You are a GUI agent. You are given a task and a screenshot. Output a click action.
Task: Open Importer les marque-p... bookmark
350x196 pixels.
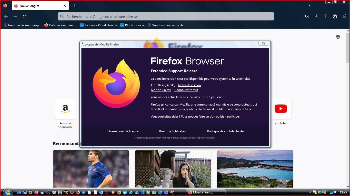[22, 25]
